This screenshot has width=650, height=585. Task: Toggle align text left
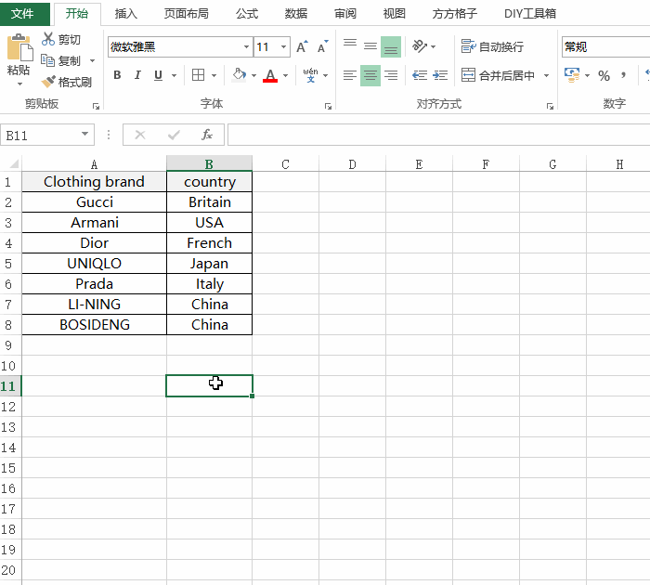click(350, 75)
